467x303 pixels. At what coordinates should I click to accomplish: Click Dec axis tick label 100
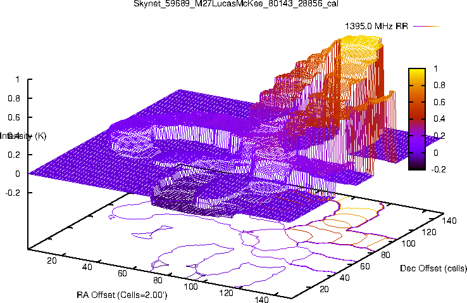click(408, 243)
